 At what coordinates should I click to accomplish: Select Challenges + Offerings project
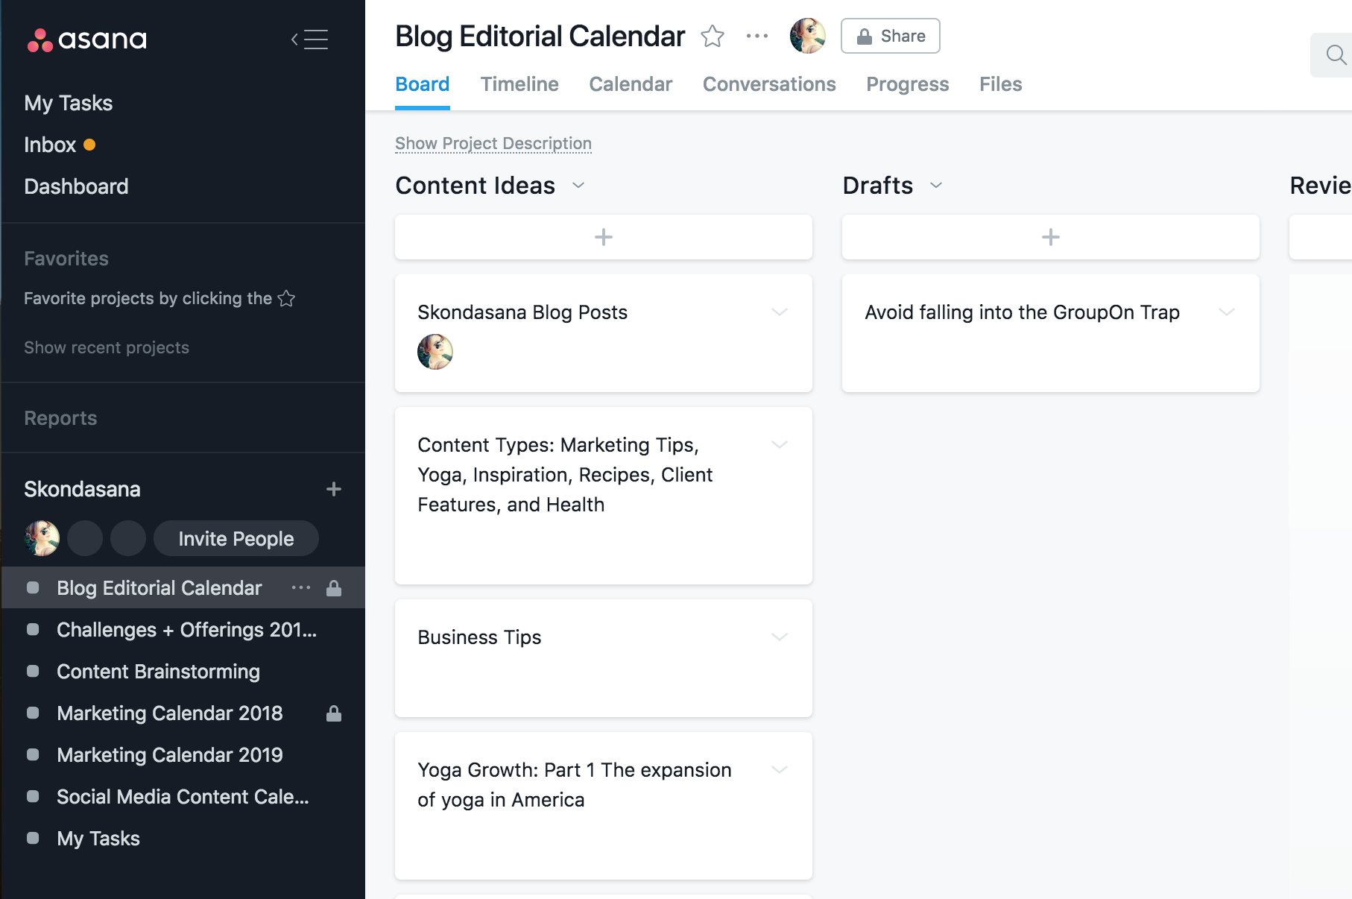tap(186, 630)
